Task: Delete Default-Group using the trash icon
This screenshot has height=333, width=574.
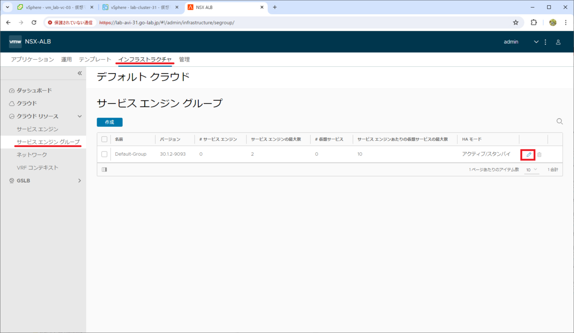Action: [539, 154]
